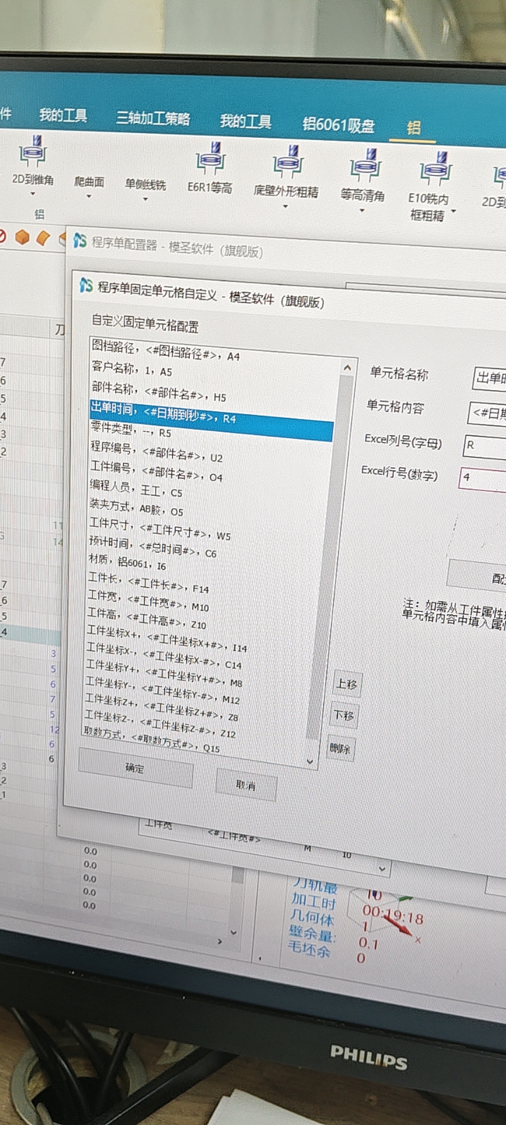506x1125 pixels.
Task: Switch to the underlined 铝 ribbon tab
Action: [413, 127]
